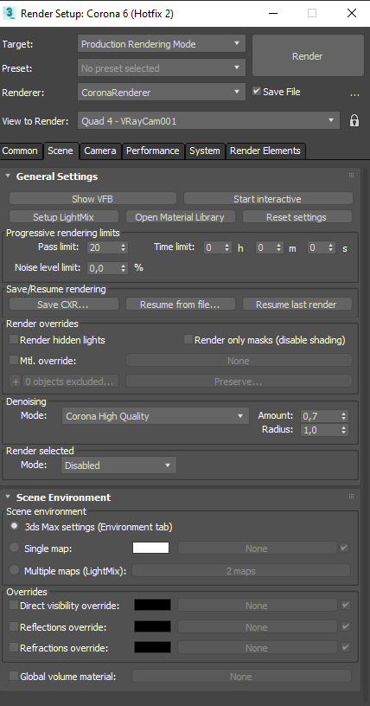Click the plus button beside objects excluded
The height and width of the screenshot is (706, 370).
tap(16, 382)
